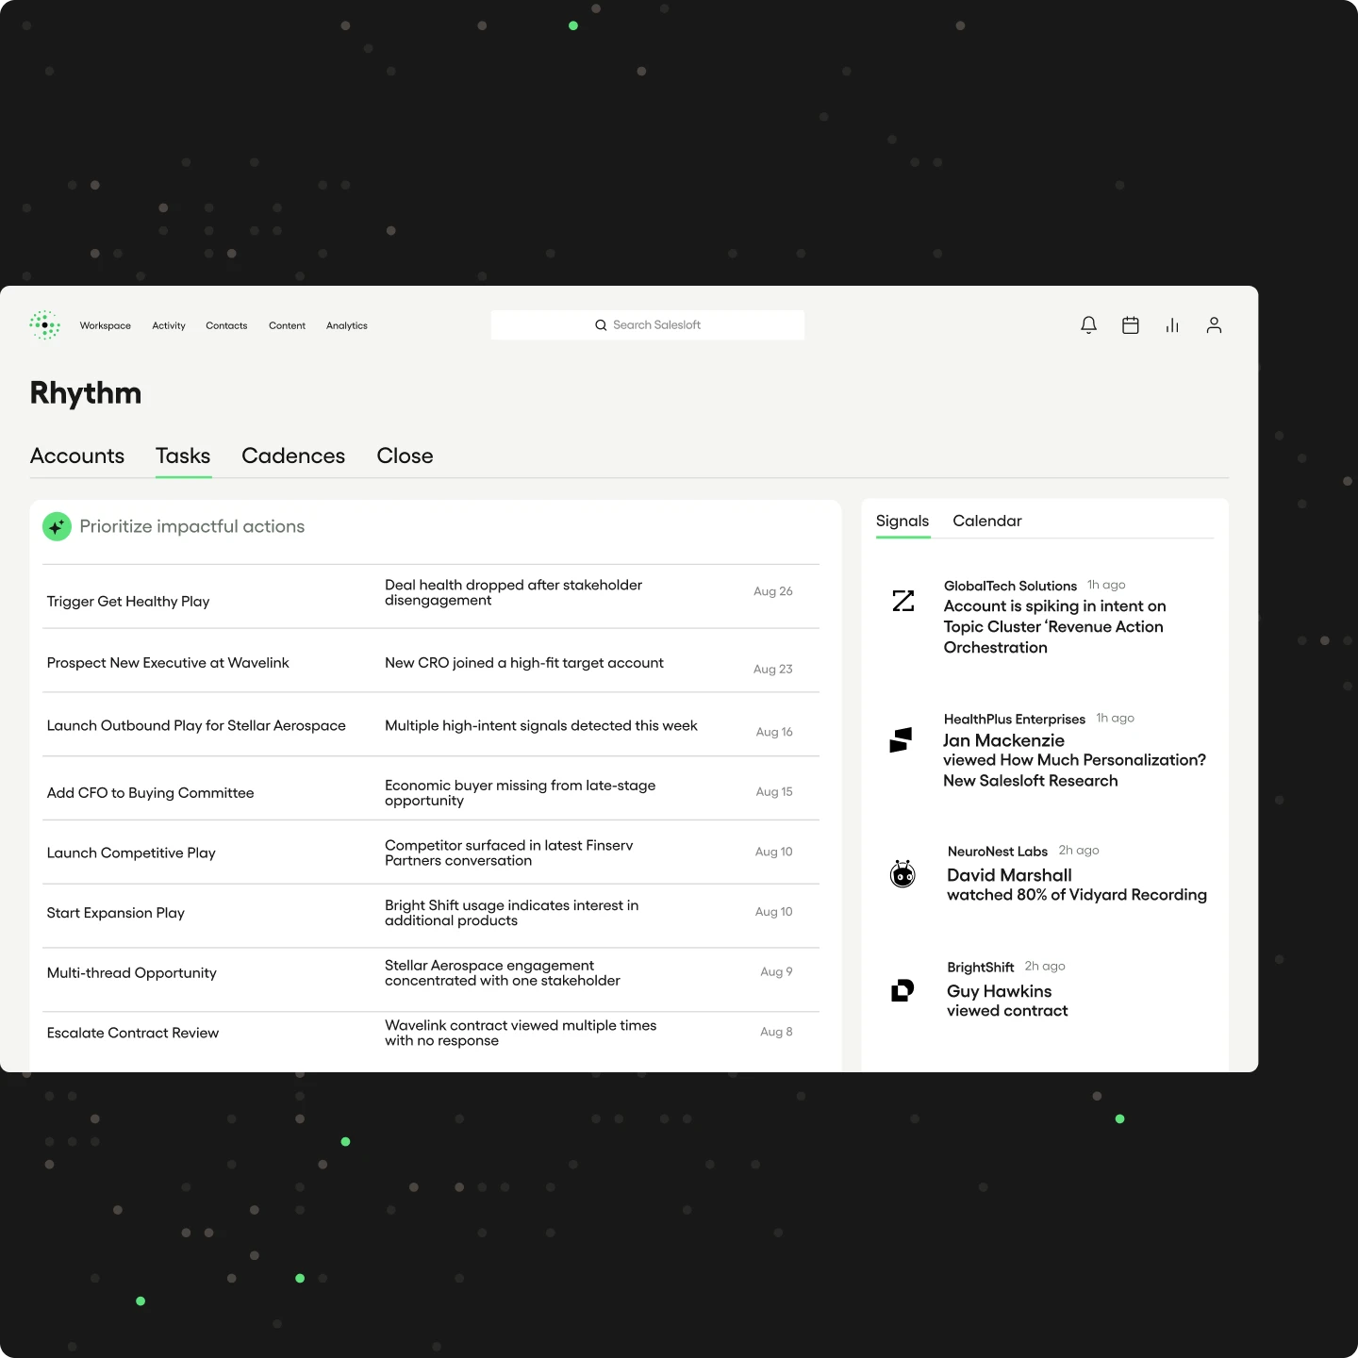Open the Contacts menu
1358x1358 pixels.
tap(226, 325)
